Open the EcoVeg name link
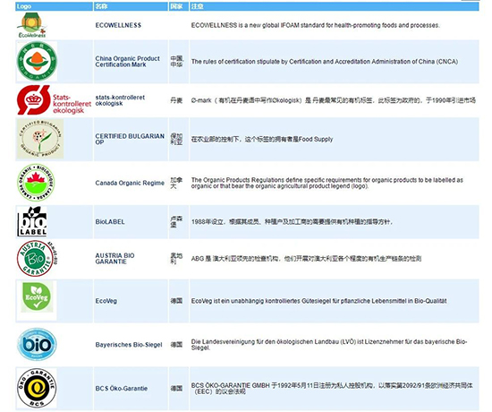The width and height of the screenshot is (492, 412). coord(106,301)
